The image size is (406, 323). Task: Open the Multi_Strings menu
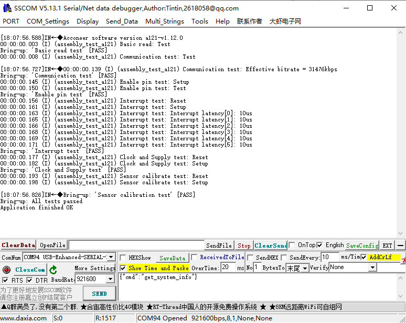click(x=164, y=21)
